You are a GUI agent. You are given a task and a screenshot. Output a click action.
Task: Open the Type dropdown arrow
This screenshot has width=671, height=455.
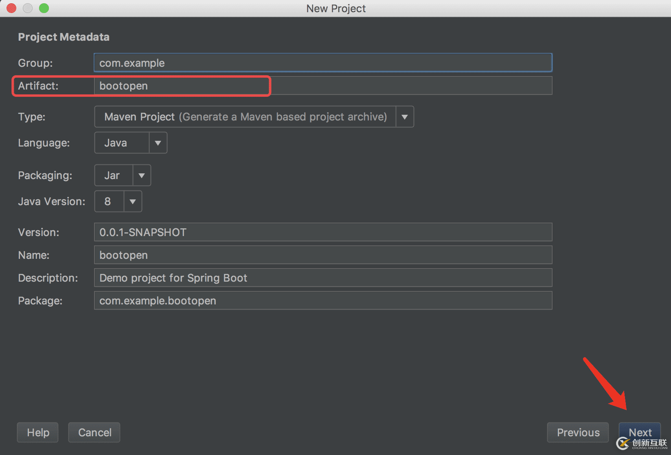405,117
